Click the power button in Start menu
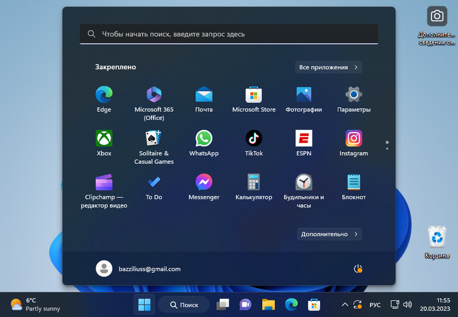The height and width of the screenshot is (317, 458). coord(358,269)
